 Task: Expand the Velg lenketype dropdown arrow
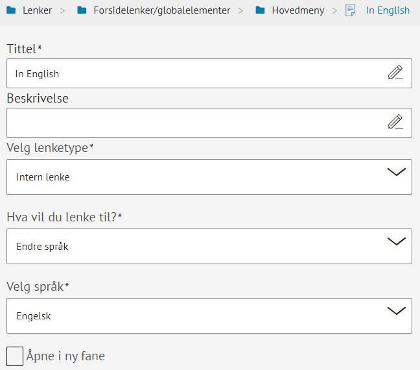point(396,172)
